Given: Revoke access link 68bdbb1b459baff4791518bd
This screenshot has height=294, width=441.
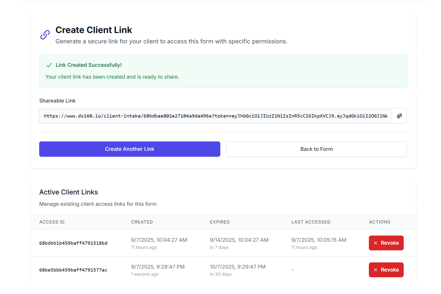Looking at the screenshot, I should (x=386, y=243).
